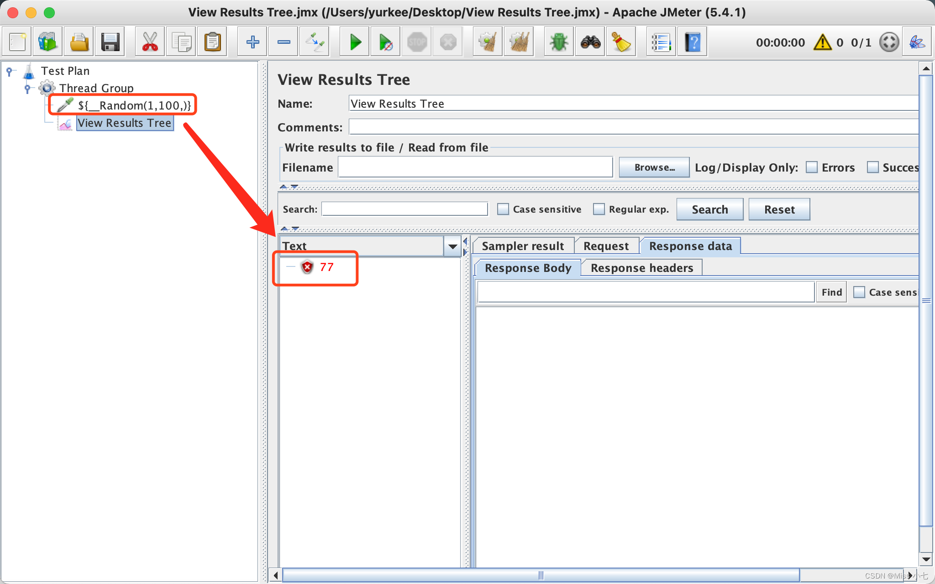Click the Filename input field
Screen dimensions: 935x584
click(475, 167)
